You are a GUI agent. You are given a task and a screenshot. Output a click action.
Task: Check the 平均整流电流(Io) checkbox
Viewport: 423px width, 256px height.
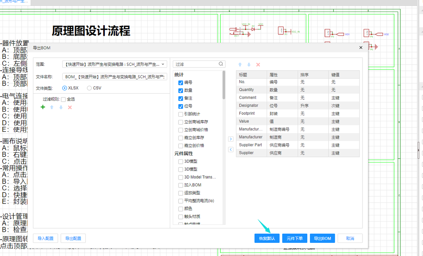pos(181,201)
